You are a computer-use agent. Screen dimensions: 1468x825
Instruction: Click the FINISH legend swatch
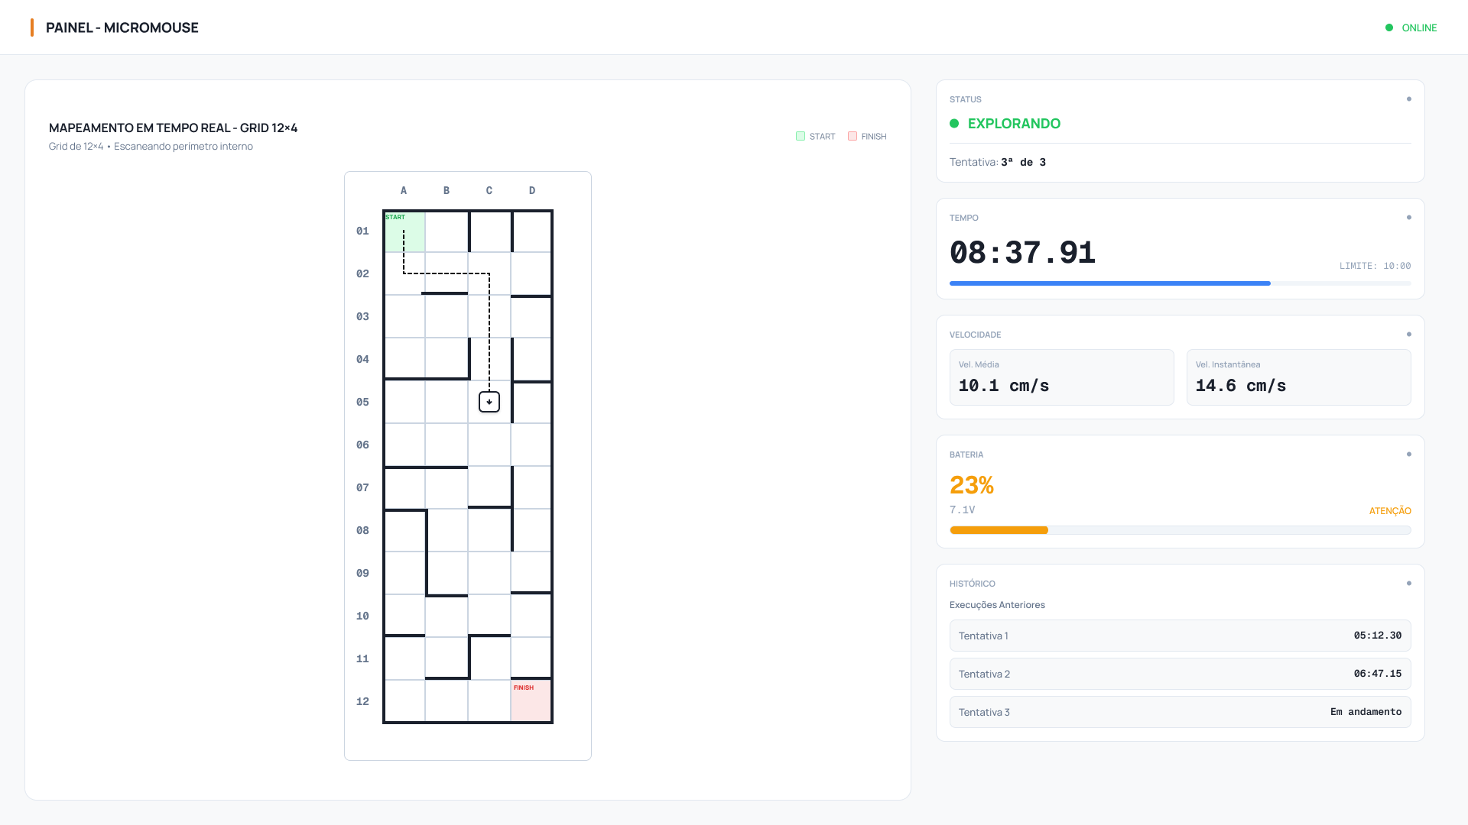point(853,136)
